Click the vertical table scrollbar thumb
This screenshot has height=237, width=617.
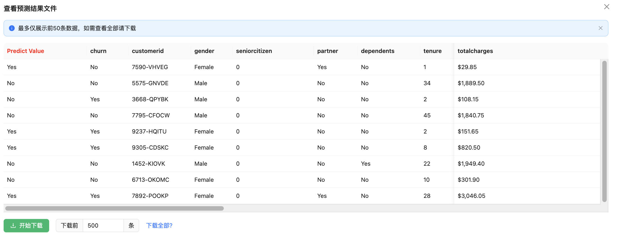point(604,131)
